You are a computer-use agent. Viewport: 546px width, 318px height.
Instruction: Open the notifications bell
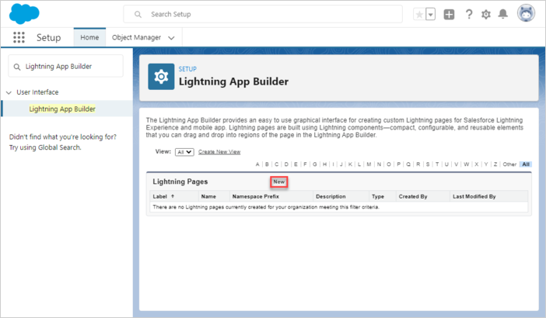pyautogui.click(x=503, y=15)
